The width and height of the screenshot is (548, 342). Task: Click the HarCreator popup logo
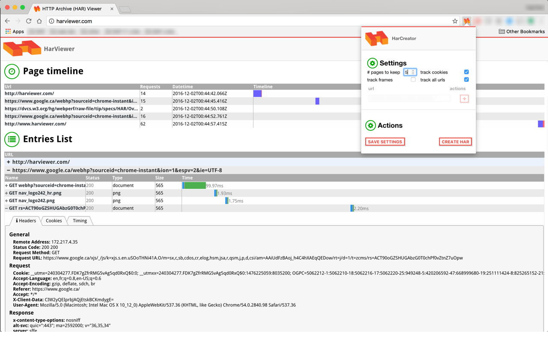(x=377, y=38)
